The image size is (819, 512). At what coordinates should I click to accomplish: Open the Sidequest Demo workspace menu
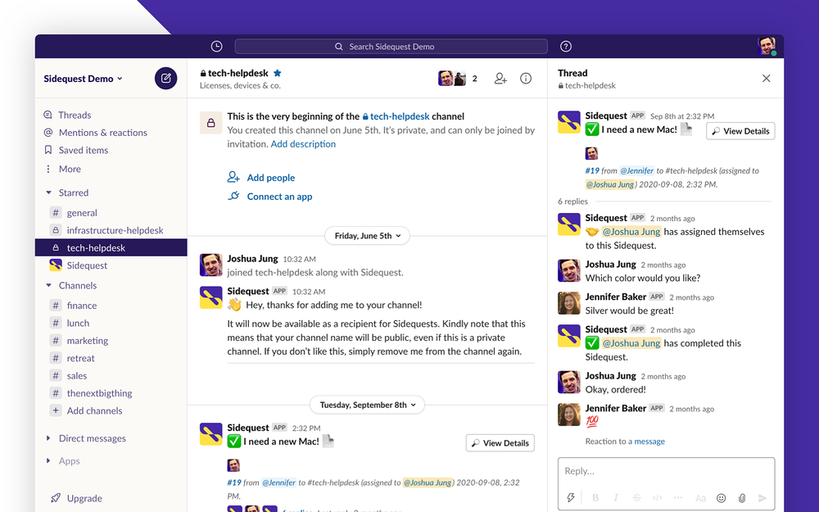pos(83,79)
